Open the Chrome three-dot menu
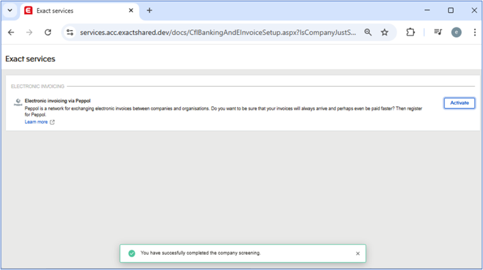The height and width of the screenshot is (270, 483). [473, 32]
